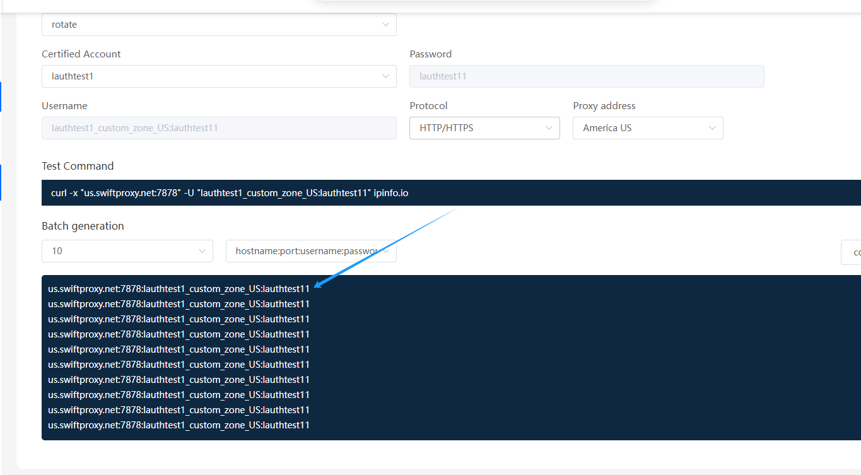The height and width of the screenshot is (475, 861).
Task: Open the hostname:port:username:password format dropdown
Action: pos(311,251)
